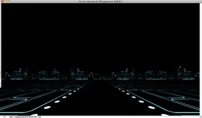
Task: Click the status bar icon beside zoom field
Action: tap(11, 117)
